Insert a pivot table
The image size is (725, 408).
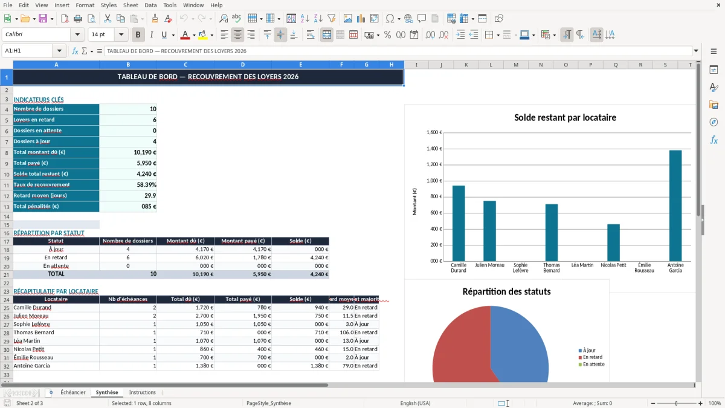tap(375, 19)
